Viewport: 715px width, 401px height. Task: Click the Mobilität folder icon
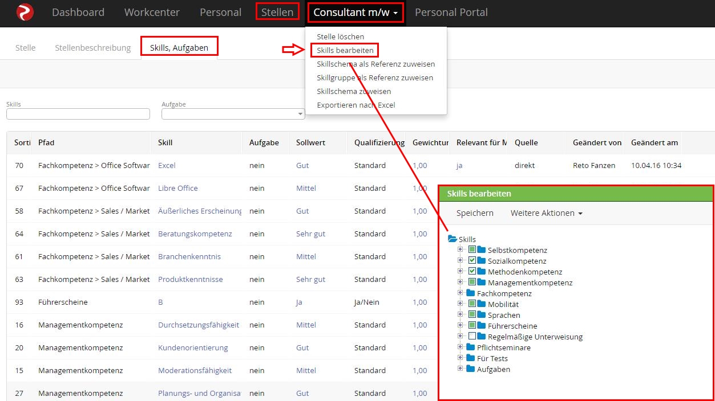[x=482, y=304]
